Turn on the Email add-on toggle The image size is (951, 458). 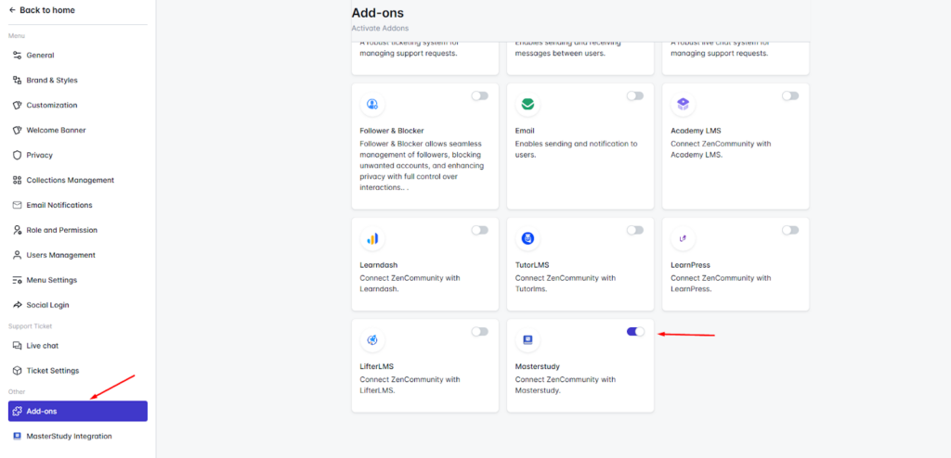click(635, 95)
